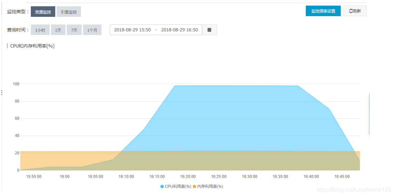This screenshot has height=196, width=394.
Task: Select the 7天 query range
Action: [x=74, y=30]
